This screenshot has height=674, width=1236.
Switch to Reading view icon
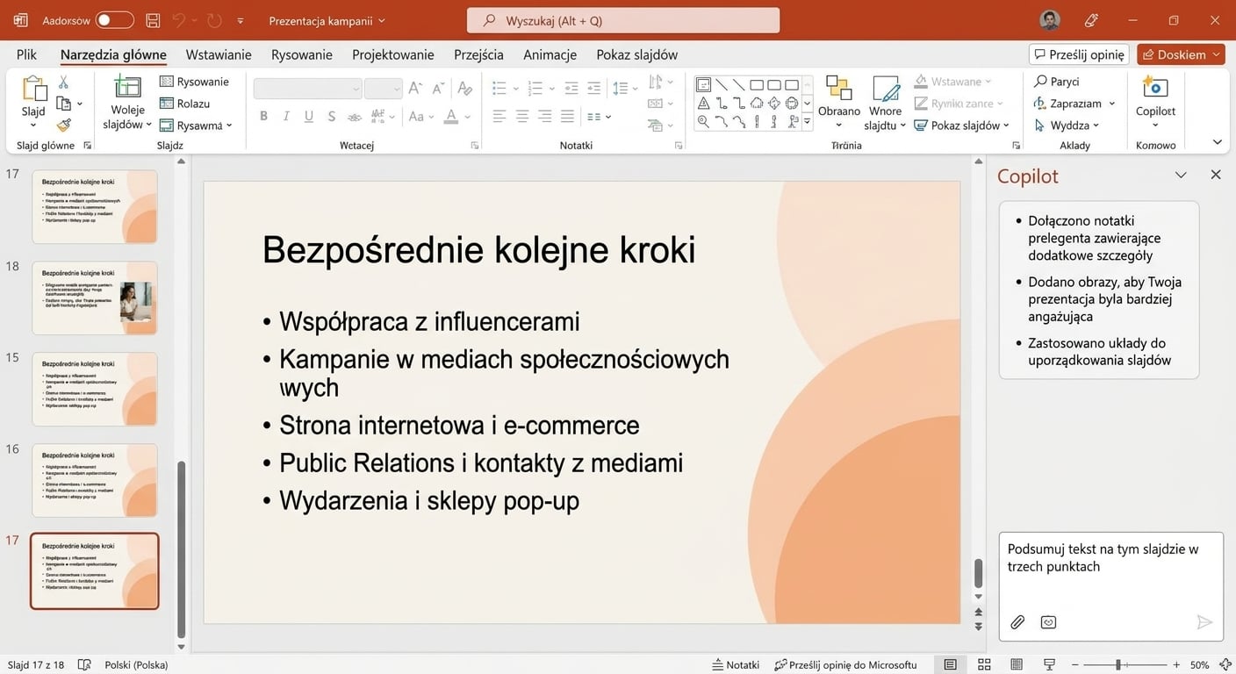tap(1017, 664)
